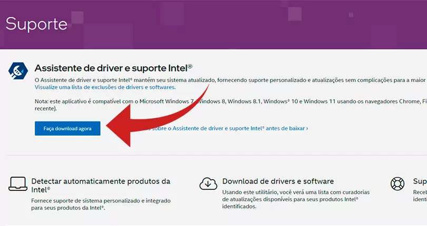Open "Download de drivers e software" heading
The height and width of the screenshot is (226, 427).
point(278,181)
